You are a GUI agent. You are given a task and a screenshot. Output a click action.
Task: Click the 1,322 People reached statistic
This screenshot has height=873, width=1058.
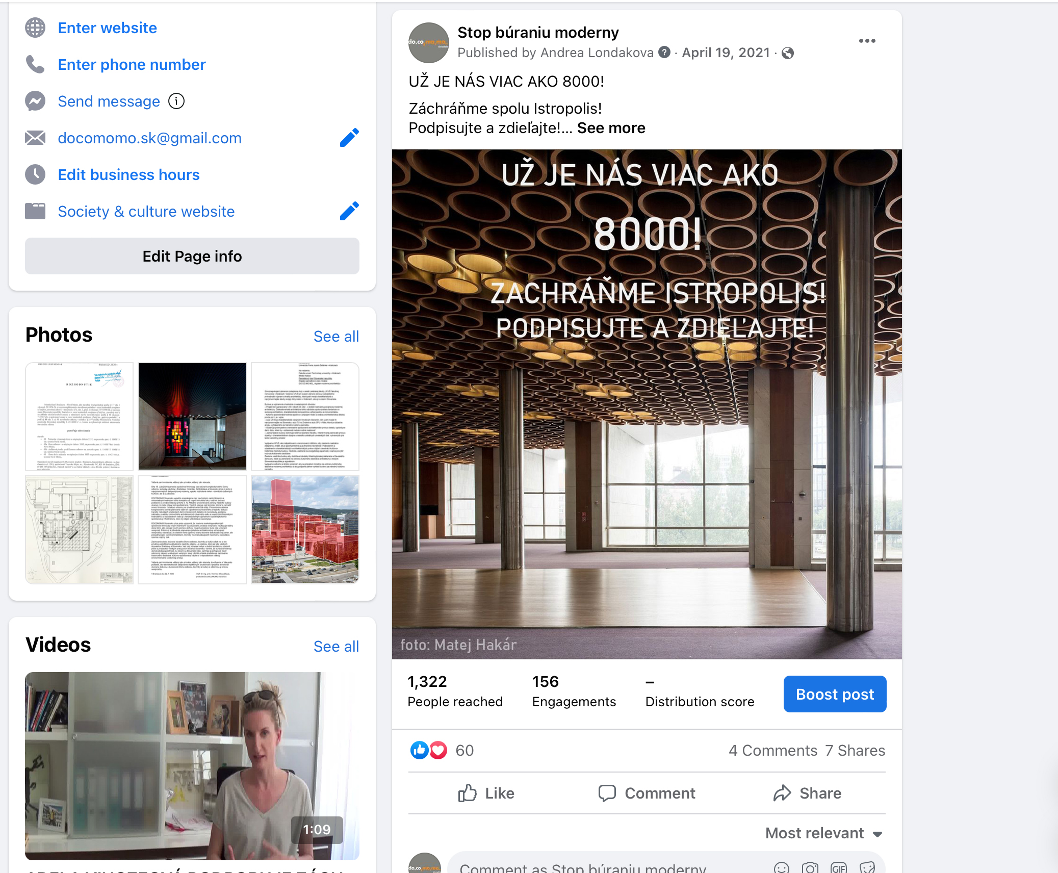(x=455, y=691)
